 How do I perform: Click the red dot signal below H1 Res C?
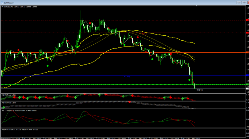138,37
